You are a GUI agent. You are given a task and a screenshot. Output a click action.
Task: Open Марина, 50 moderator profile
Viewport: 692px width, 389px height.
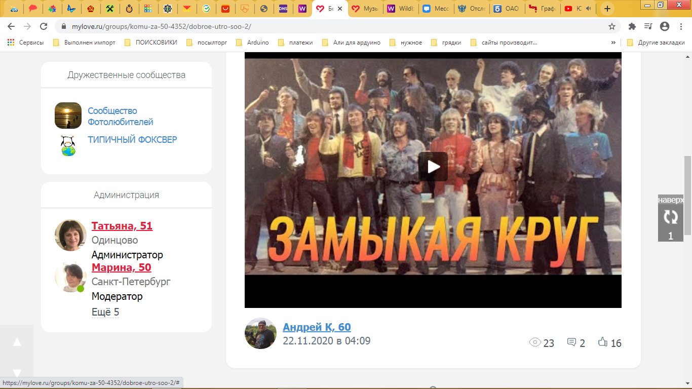(122, 267)
